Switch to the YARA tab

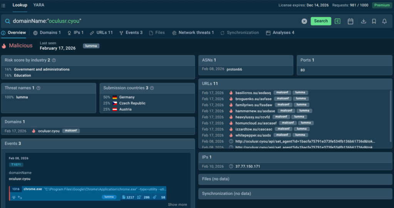click(39, 5)
